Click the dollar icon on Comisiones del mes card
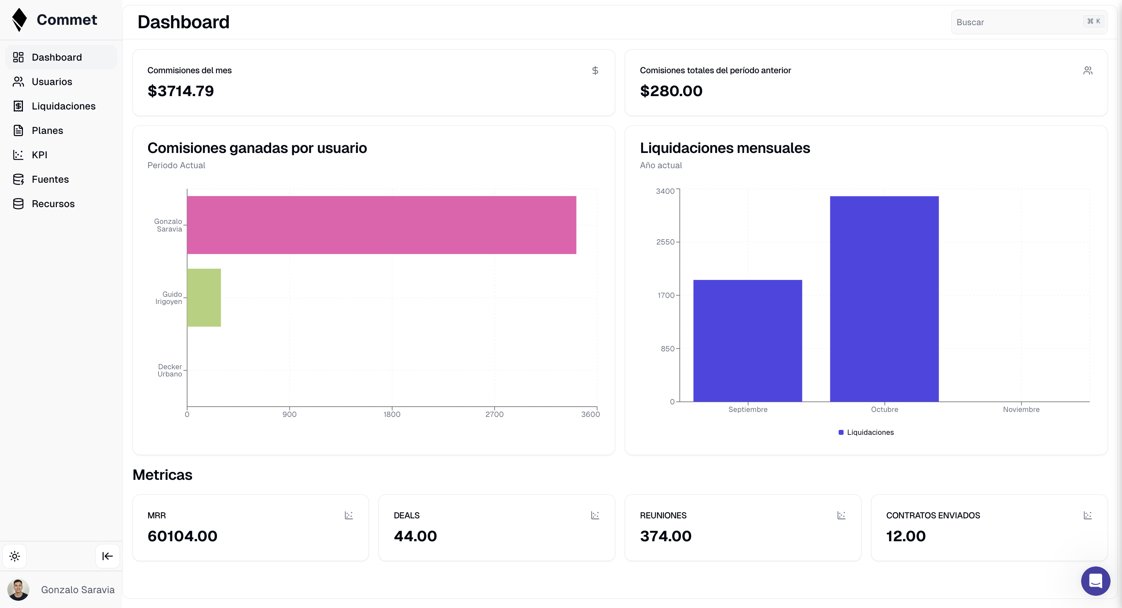Image resolution: width=1122 pixels, height=608 pixels. tap(595, 70)
